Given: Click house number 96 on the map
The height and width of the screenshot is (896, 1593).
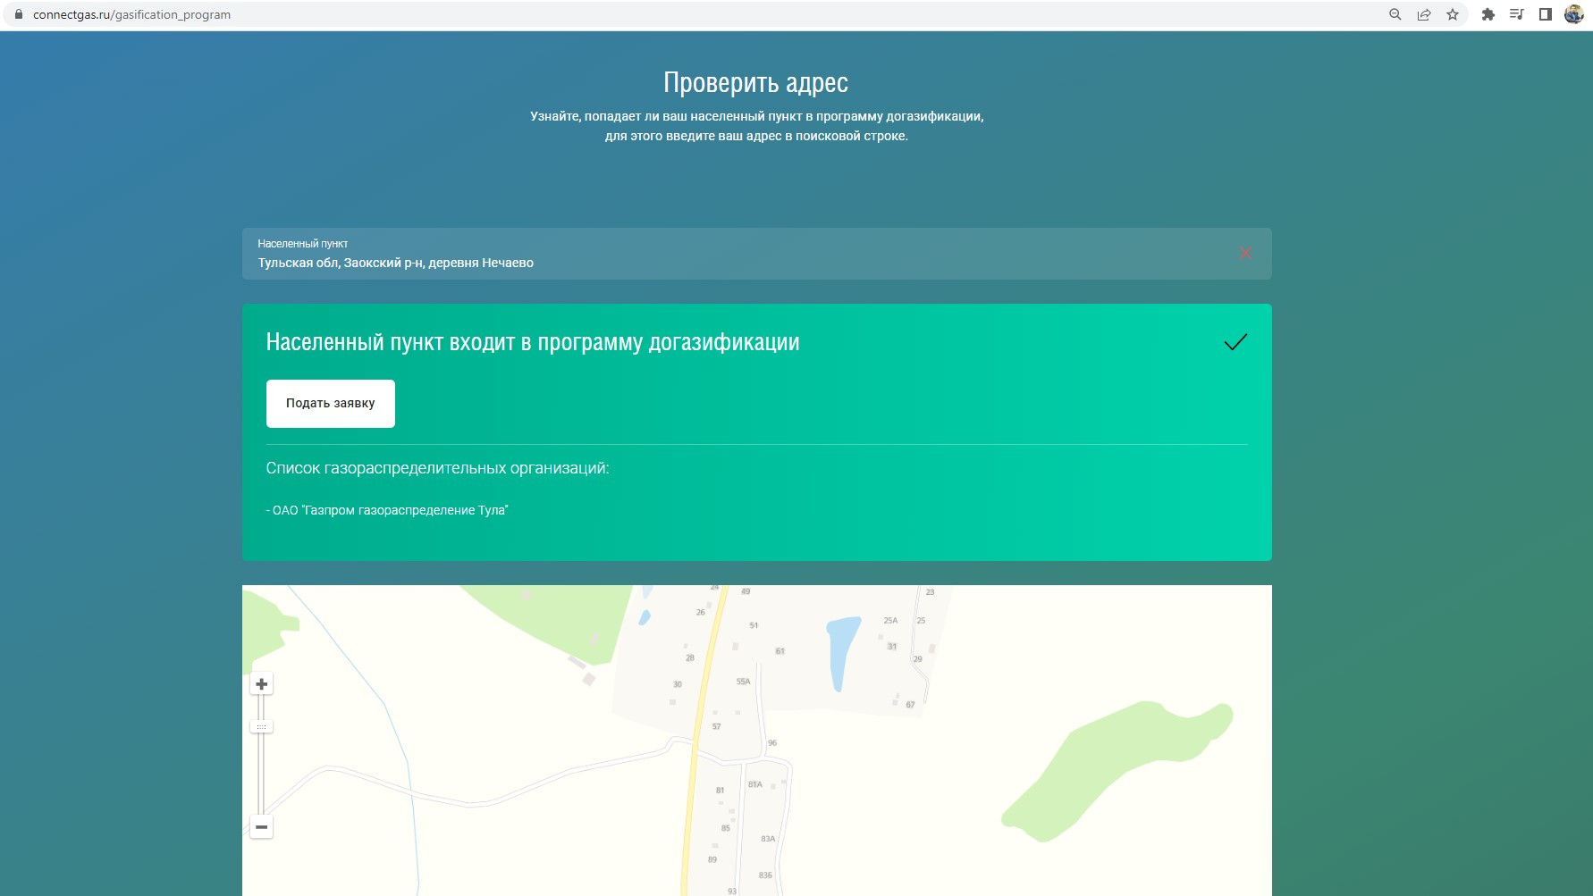Looking at the screenshot, I should pyautogui.click(x=772, y=742).
